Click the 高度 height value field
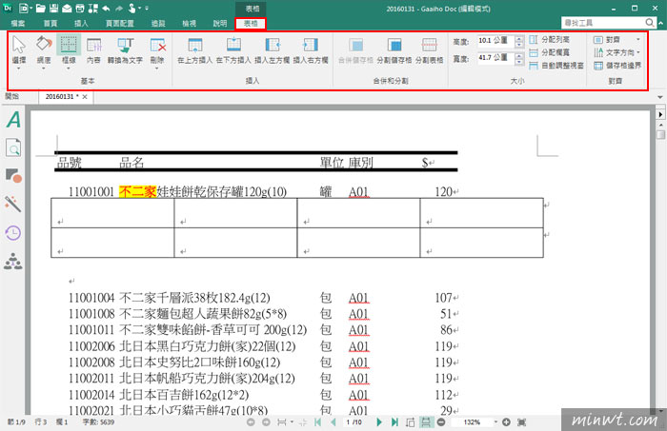667x431 pixels. point(495,41)
